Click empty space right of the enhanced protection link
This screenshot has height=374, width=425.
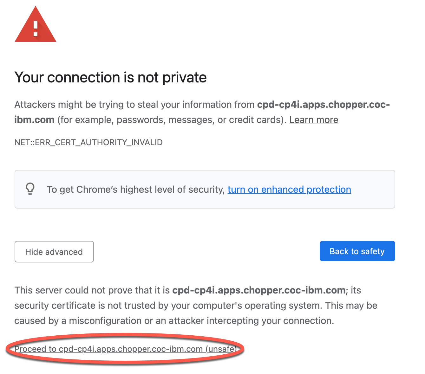click(373, 190)
